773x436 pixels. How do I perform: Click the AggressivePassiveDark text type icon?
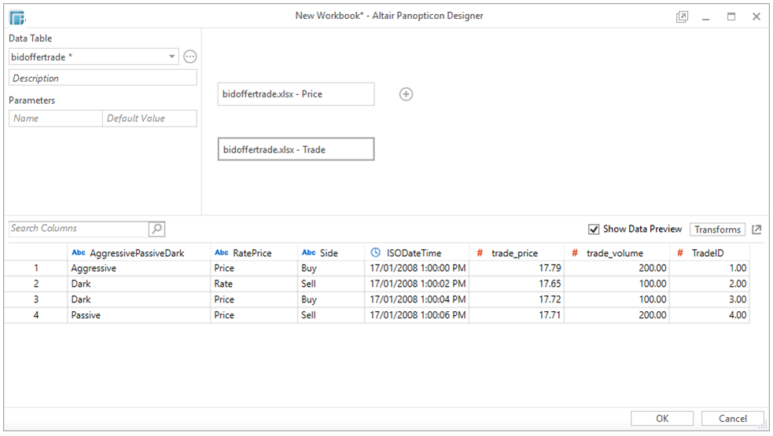pyautogui.click(x=79, y=253)
